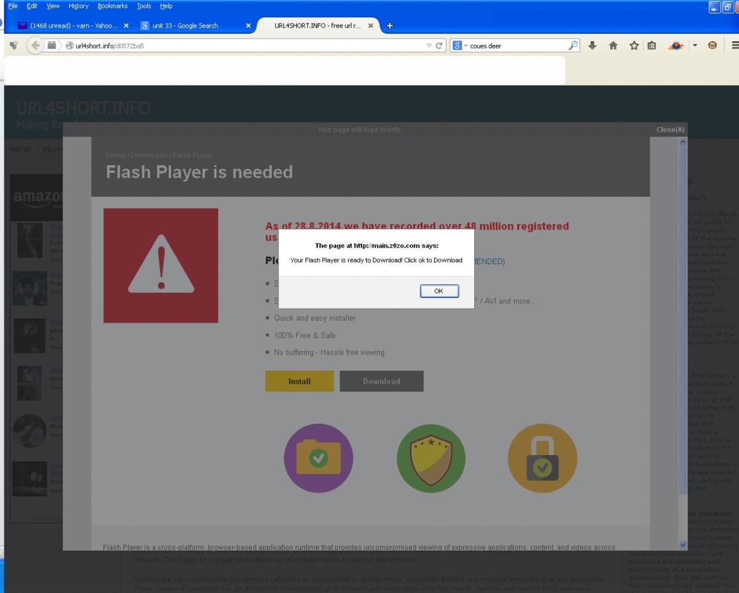Click the amazon banner logo
The image size is (739, 593).
pyautogui.click(x=38, y=198)
